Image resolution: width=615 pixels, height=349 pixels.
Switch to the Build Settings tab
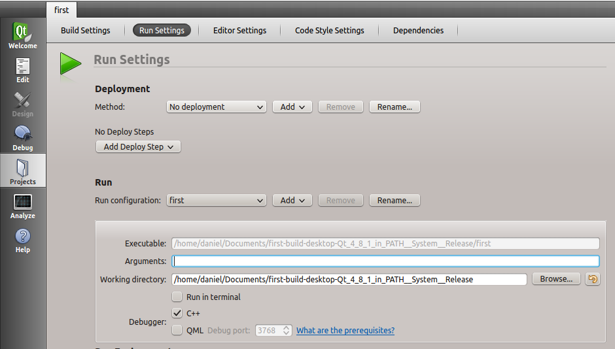point(85,31)
